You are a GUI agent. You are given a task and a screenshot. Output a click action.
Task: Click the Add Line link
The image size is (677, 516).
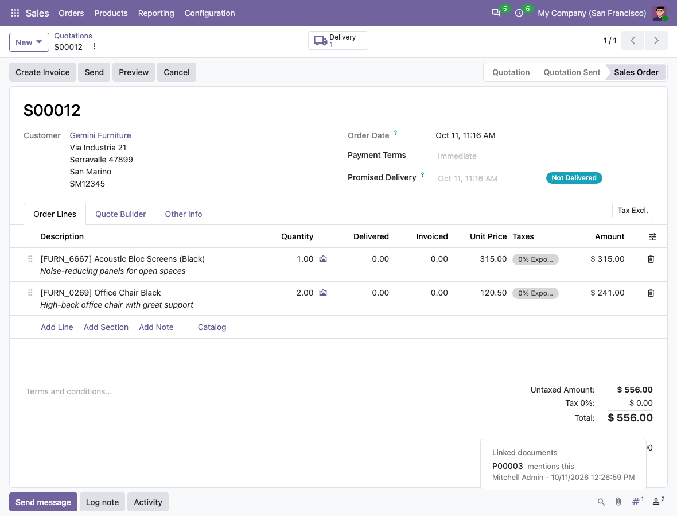(x=57, y=327)
